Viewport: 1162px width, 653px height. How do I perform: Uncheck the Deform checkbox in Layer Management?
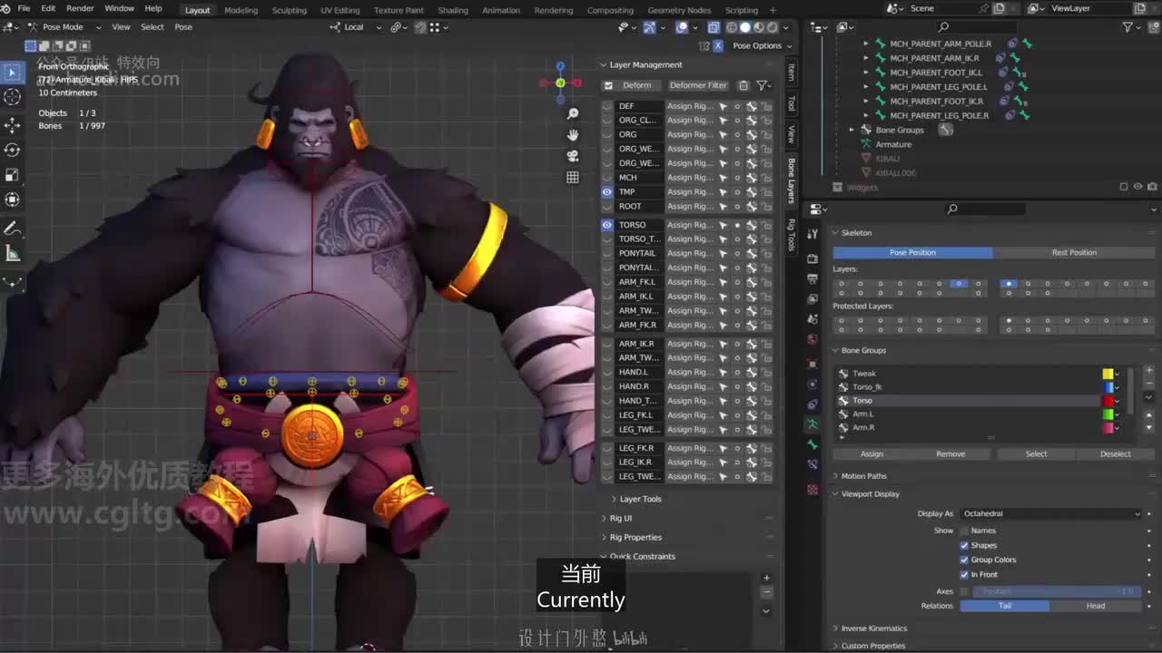[x=608, y=85]
